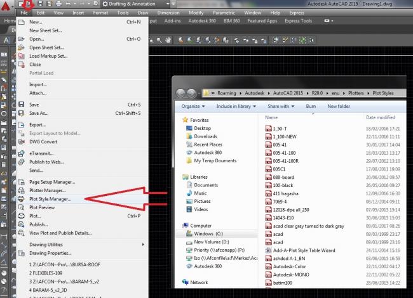Open the Organize dropdown in Explorer

click(194, 107)
